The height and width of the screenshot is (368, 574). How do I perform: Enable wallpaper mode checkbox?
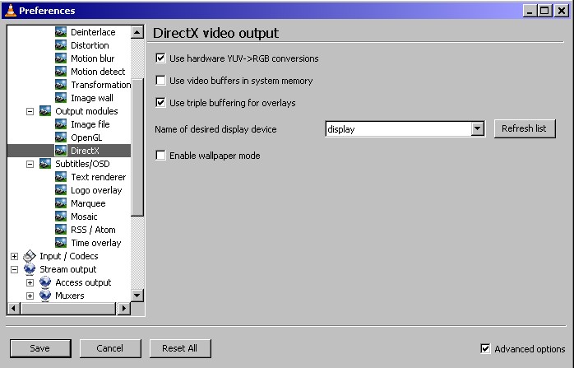tap(160, 156)
